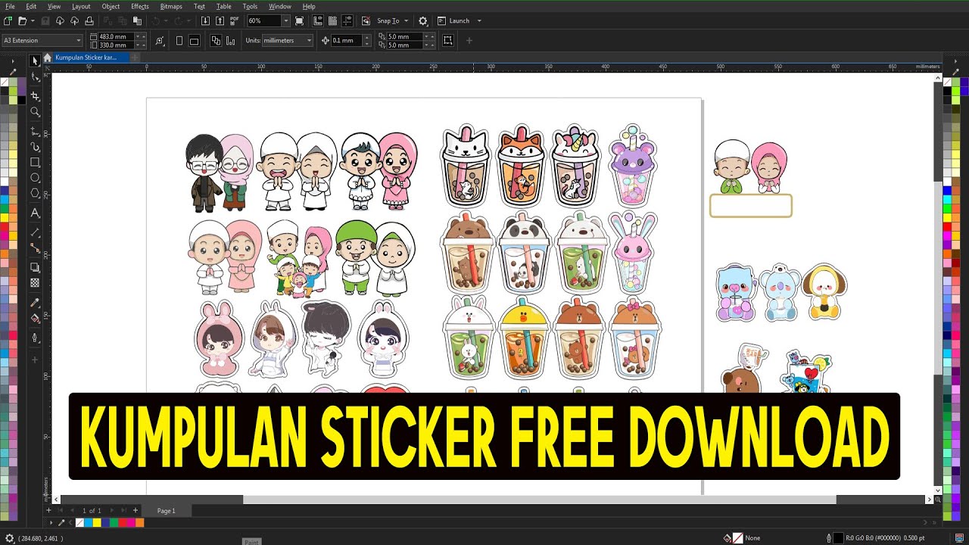Select the no-color swatch in left palette
This screenshot has width=969, height=545.
[5, 82]
